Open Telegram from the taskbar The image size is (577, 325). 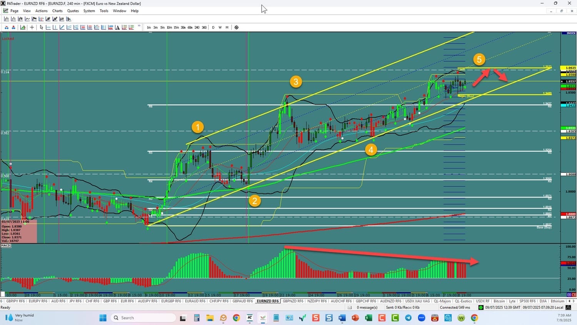tap(408, 318)
